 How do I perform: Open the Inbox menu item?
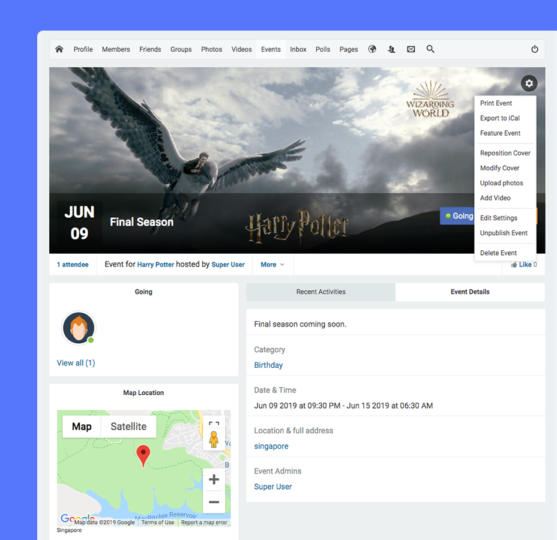pyautogui.click(x=298, y=49)
